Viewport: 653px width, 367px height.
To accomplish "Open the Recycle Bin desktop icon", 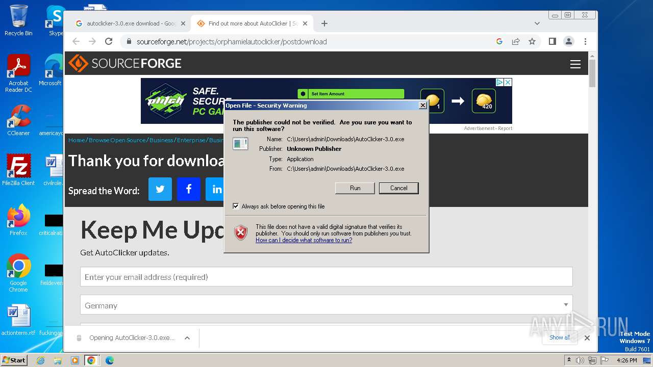I will (x=18, y=20).
